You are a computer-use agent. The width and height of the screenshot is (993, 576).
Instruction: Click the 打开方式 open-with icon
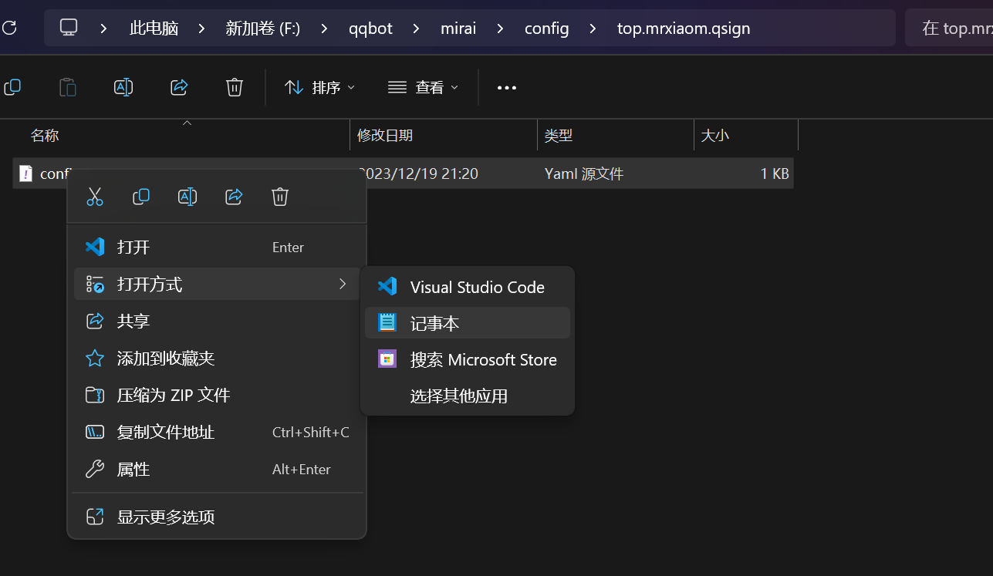point(95,284)
